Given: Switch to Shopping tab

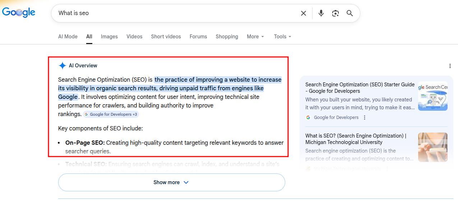Looking at the screenshot, I should (227, 37).
